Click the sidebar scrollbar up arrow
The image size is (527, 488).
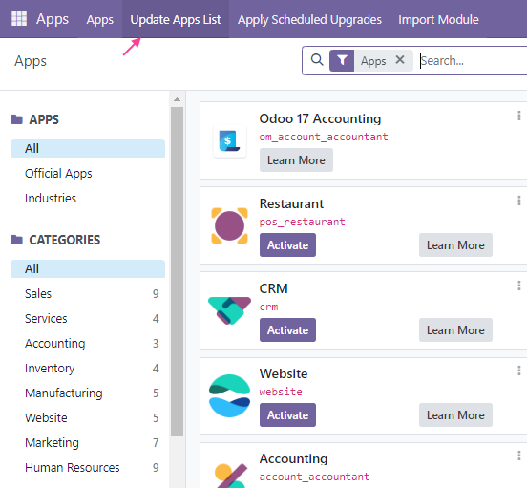tap(178, 99)
